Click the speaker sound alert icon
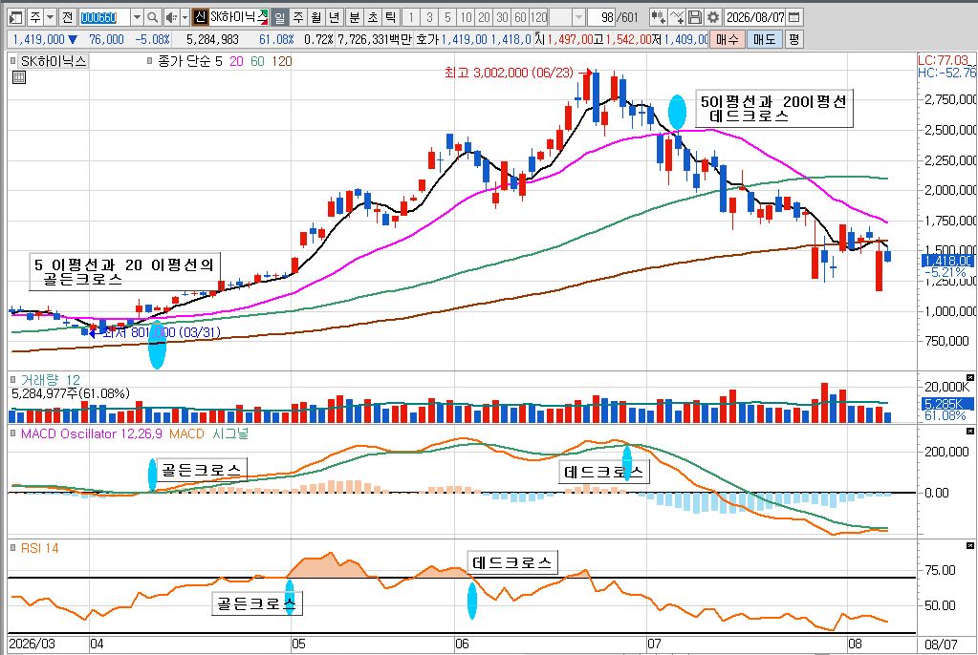 point(171,17)
